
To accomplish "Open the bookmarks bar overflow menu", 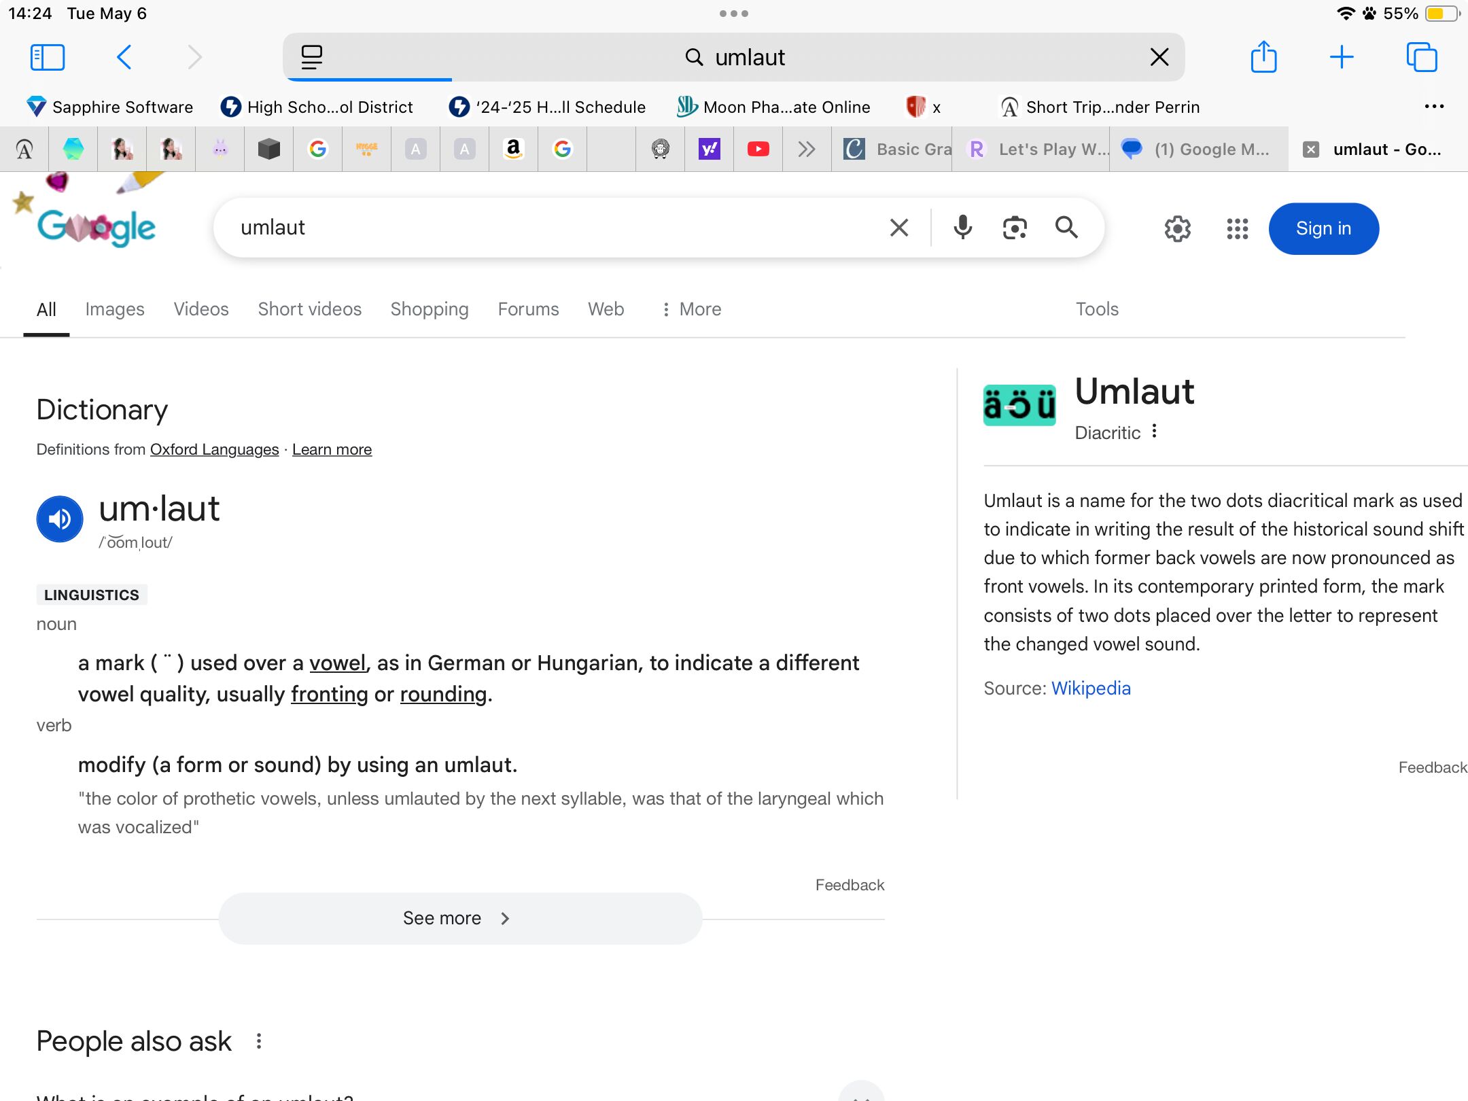I will click(1434, 107).
